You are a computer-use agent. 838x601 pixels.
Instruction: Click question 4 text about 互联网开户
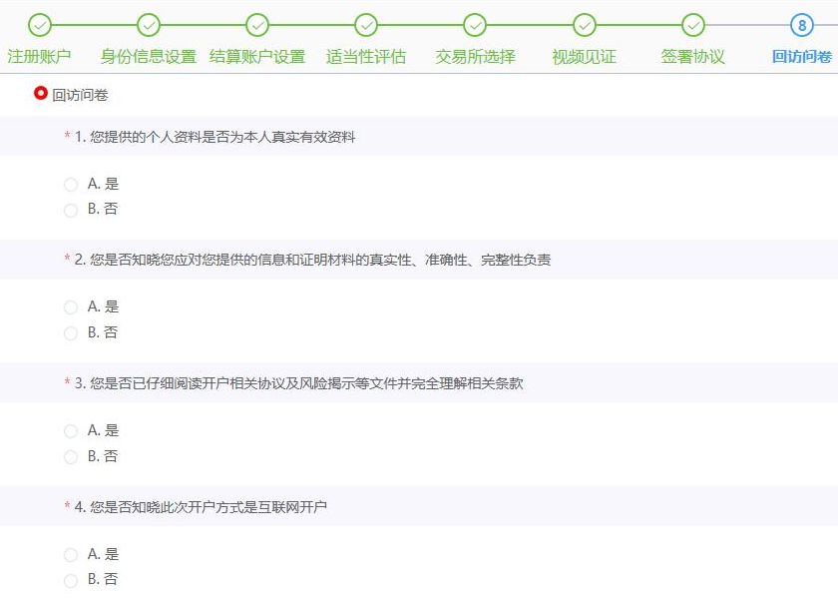coord(208,507)
